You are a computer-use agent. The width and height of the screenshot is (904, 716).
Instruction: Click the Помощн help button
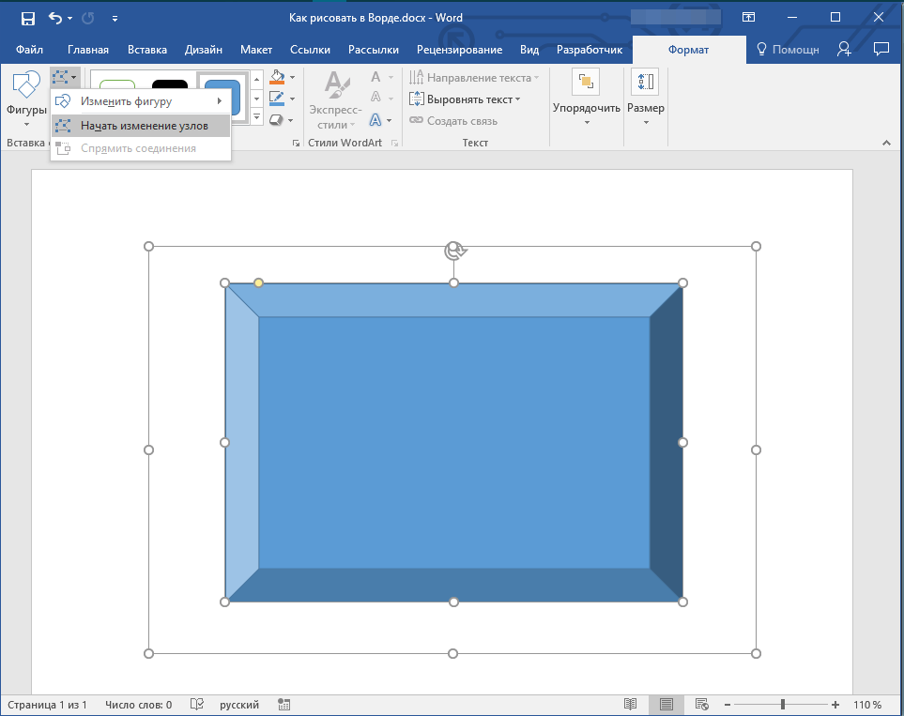pyautogui.click(x=789, y=50)
